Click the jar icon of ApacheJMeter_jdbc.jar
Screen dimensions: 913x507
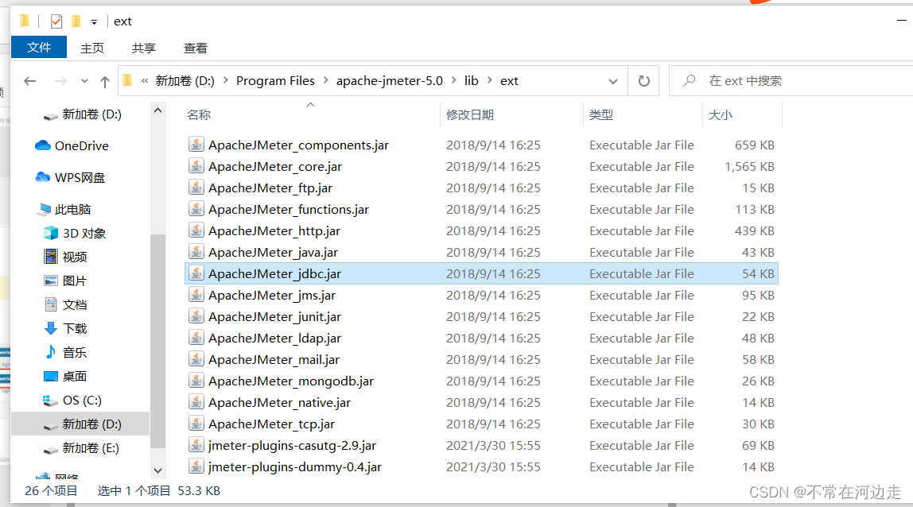[196, 273]
